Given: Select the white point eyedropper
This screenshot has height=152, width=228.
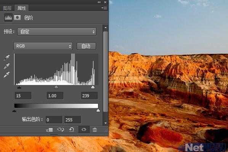Looking at the screenshot, I should click(6, 74).
